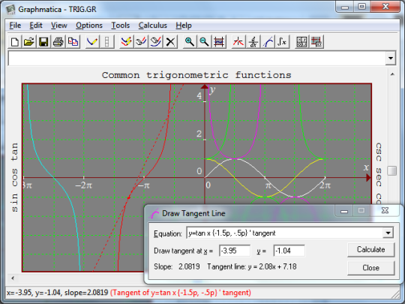This screenshot has height=304, width=405.
Task: Click the Integrate icon
Action: point(282,41)
